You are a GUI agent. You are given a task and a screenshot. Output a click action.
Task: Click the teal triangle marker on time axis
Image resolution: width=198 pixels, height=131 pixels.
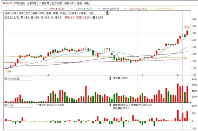click(x=142, y=75)
